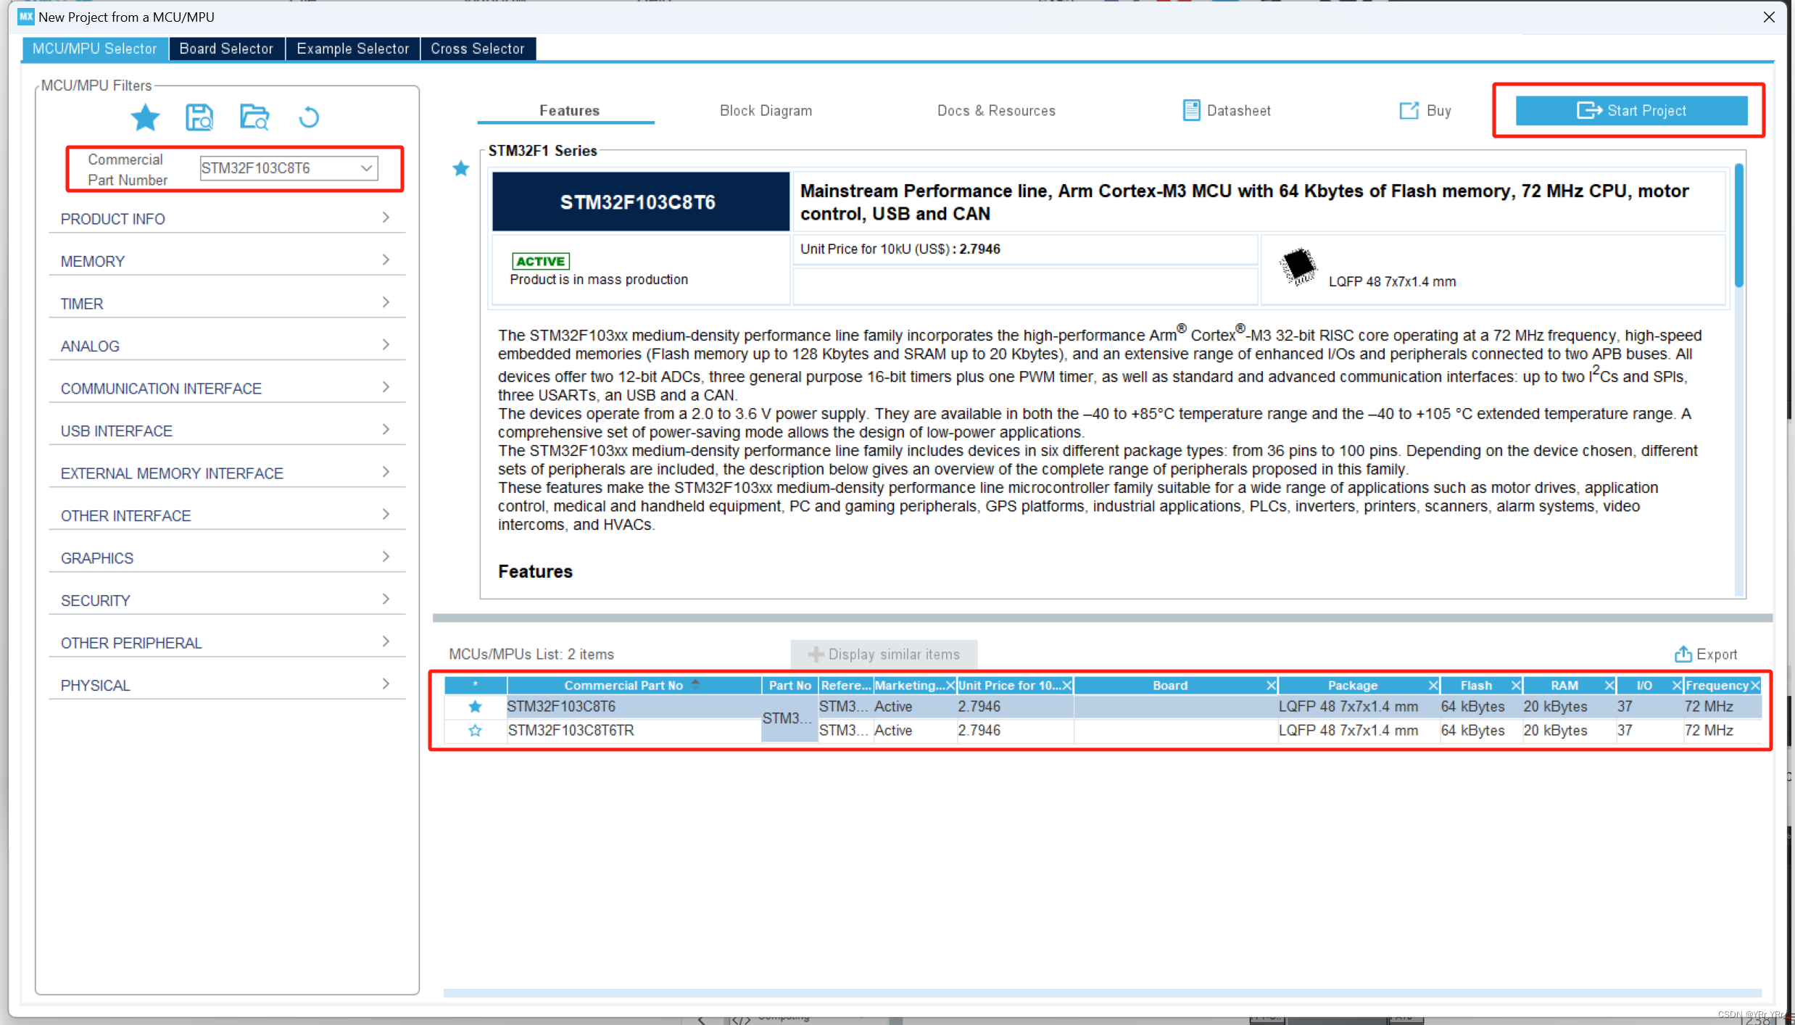Select the Board Selector tab
This screenshot has height=1025, width=1795.
click(x=225, y=48)
